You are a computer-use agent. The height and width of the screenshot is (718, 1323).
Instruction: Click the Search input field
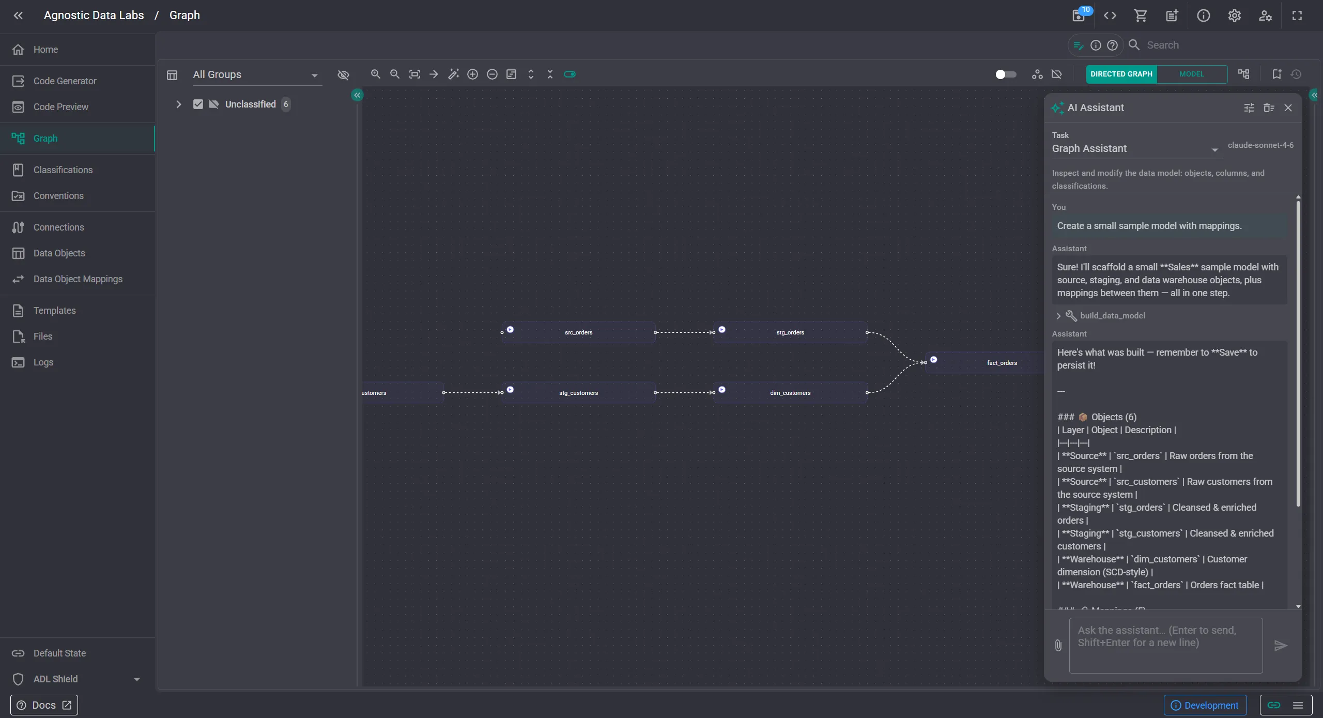(1225, 45)
